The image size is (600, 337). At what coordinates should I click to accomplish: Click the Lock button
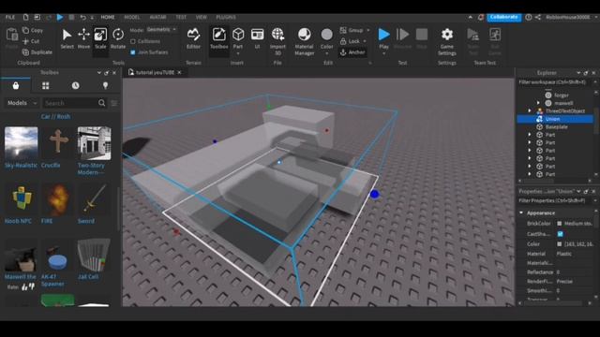pos(350,41)
